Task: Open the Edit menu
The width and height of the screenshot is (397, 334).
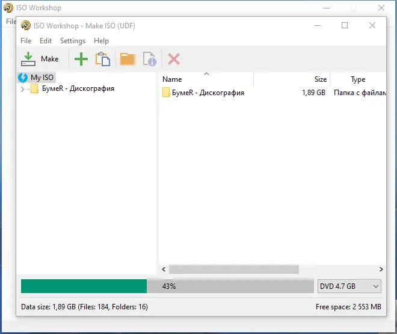Action: [x=46, y=41]
